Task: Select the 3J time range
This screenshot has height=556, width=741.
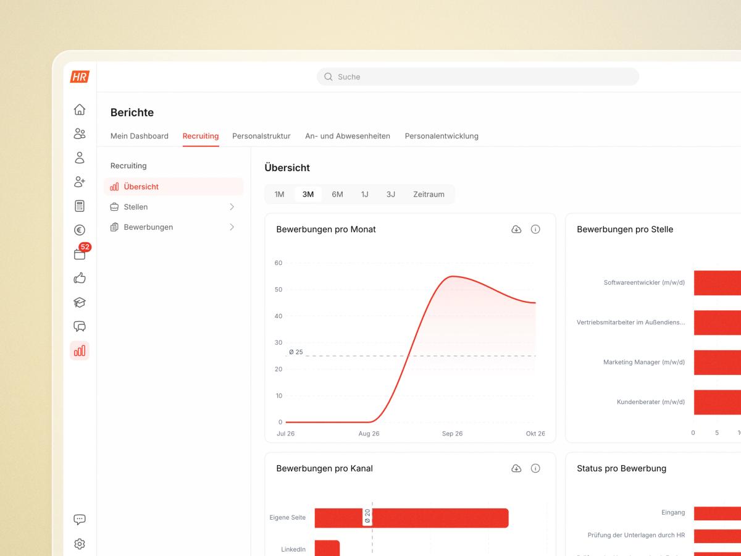Action: (x=391, y=194)
